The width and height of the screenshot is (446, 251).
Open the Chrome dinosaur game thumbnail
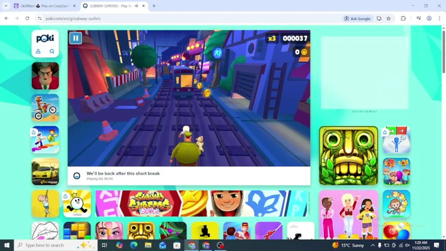point(301,231)
